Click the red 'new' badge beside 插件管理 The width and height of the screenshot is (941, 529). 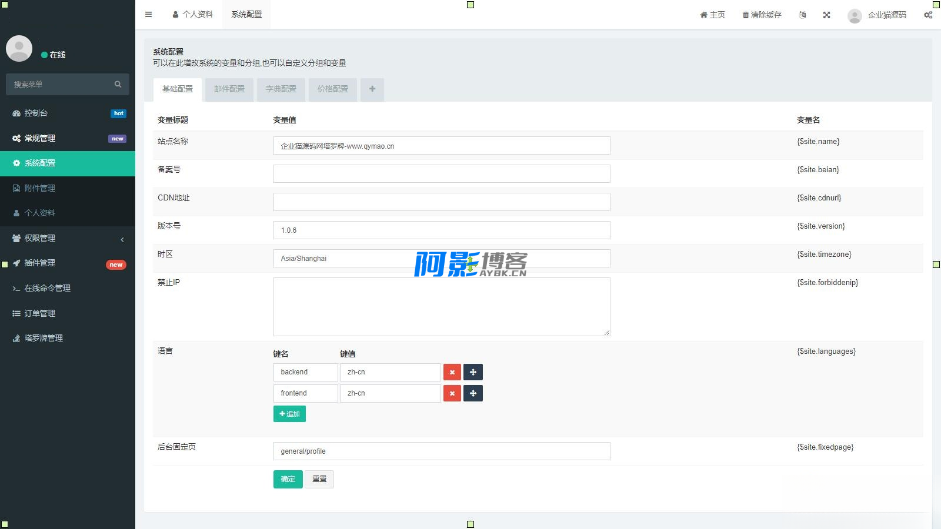(x=116, y=264)
